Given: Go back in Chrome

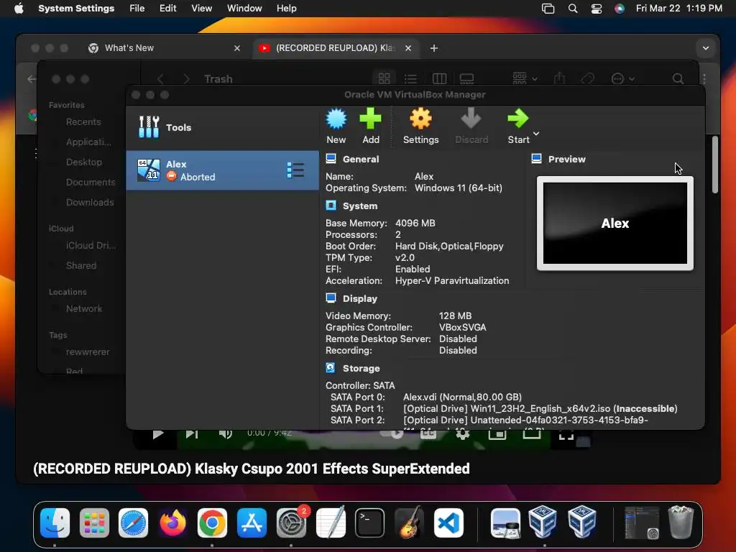Looking at the screenshot, I should tap(32, 79).
